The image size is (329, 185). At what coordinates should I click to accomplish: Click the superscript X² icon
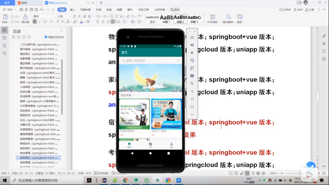pyautogui.click(x=58, y=22)
